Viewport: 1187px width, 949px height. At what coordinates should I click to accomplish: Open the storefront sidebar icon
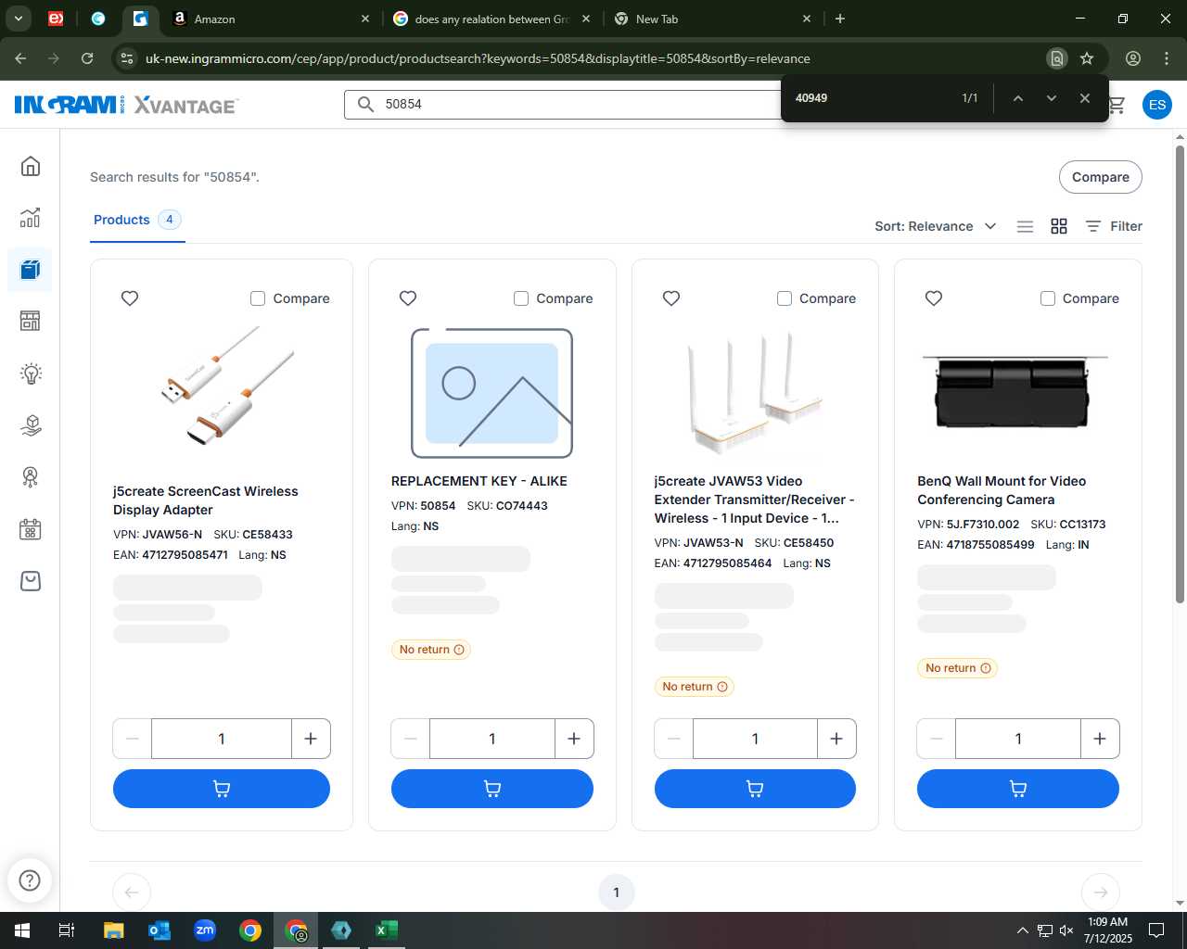click(x=31, y=322)
